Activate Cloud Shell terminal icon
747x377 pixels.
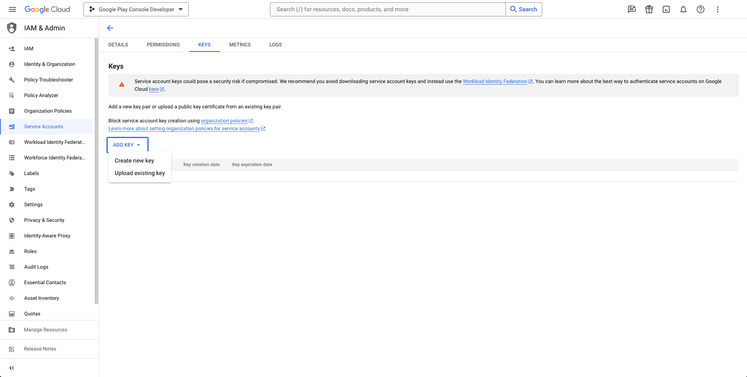pyautogui.click(x=666, y=9)
